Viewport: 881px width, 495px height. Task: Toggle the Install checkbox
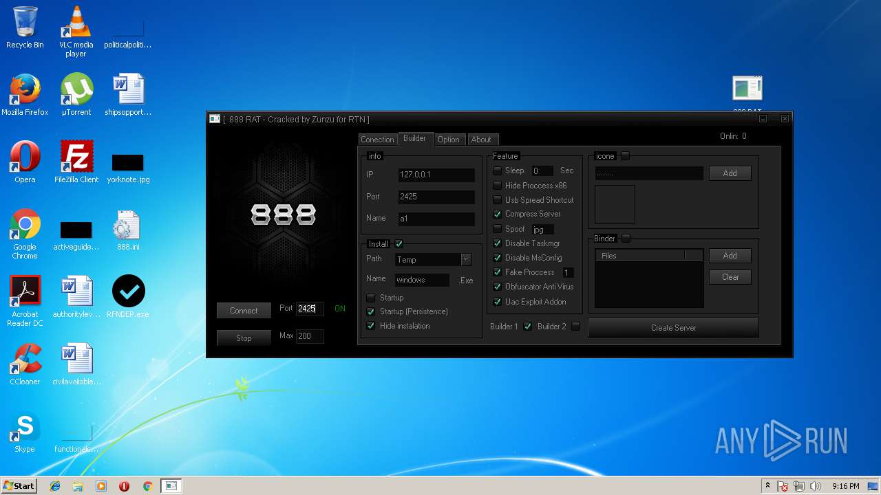click(399, 244)
